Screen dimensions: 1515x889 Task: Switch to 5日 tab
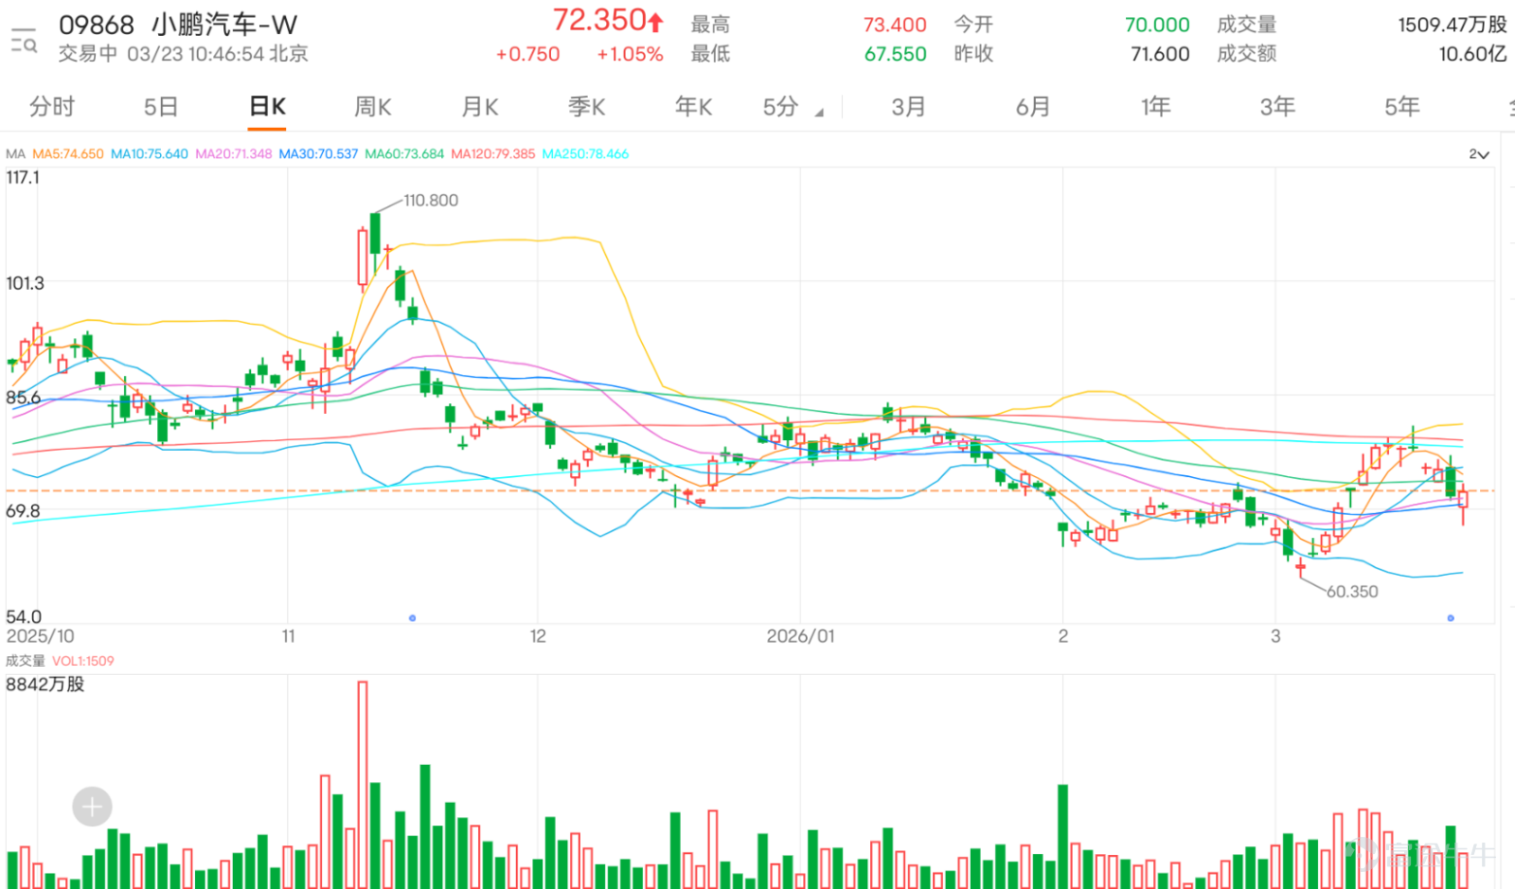161,107
